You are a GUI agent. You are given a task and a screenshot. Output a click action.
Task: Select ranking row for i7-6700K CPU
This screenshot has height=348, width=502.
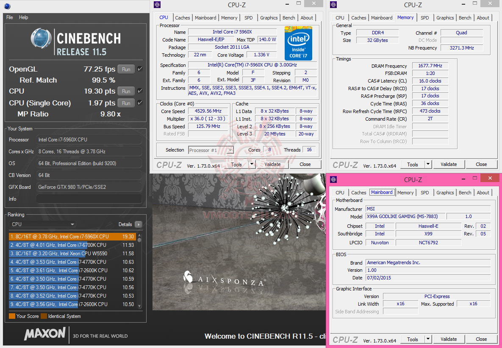point(72,245)
